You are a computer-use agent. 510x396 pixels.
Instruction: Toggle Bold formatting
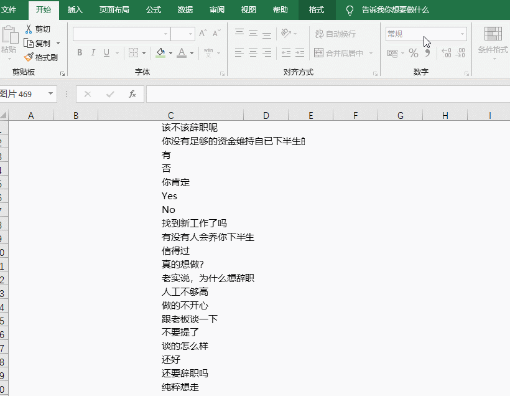[80, 52]
